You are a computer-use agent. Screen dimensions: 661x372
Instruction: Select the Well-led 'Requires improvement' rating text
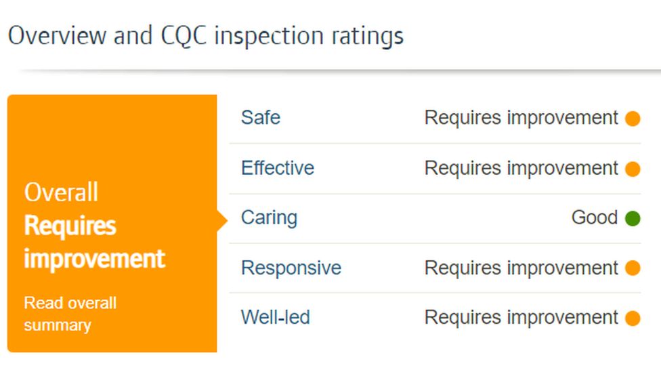521,317
